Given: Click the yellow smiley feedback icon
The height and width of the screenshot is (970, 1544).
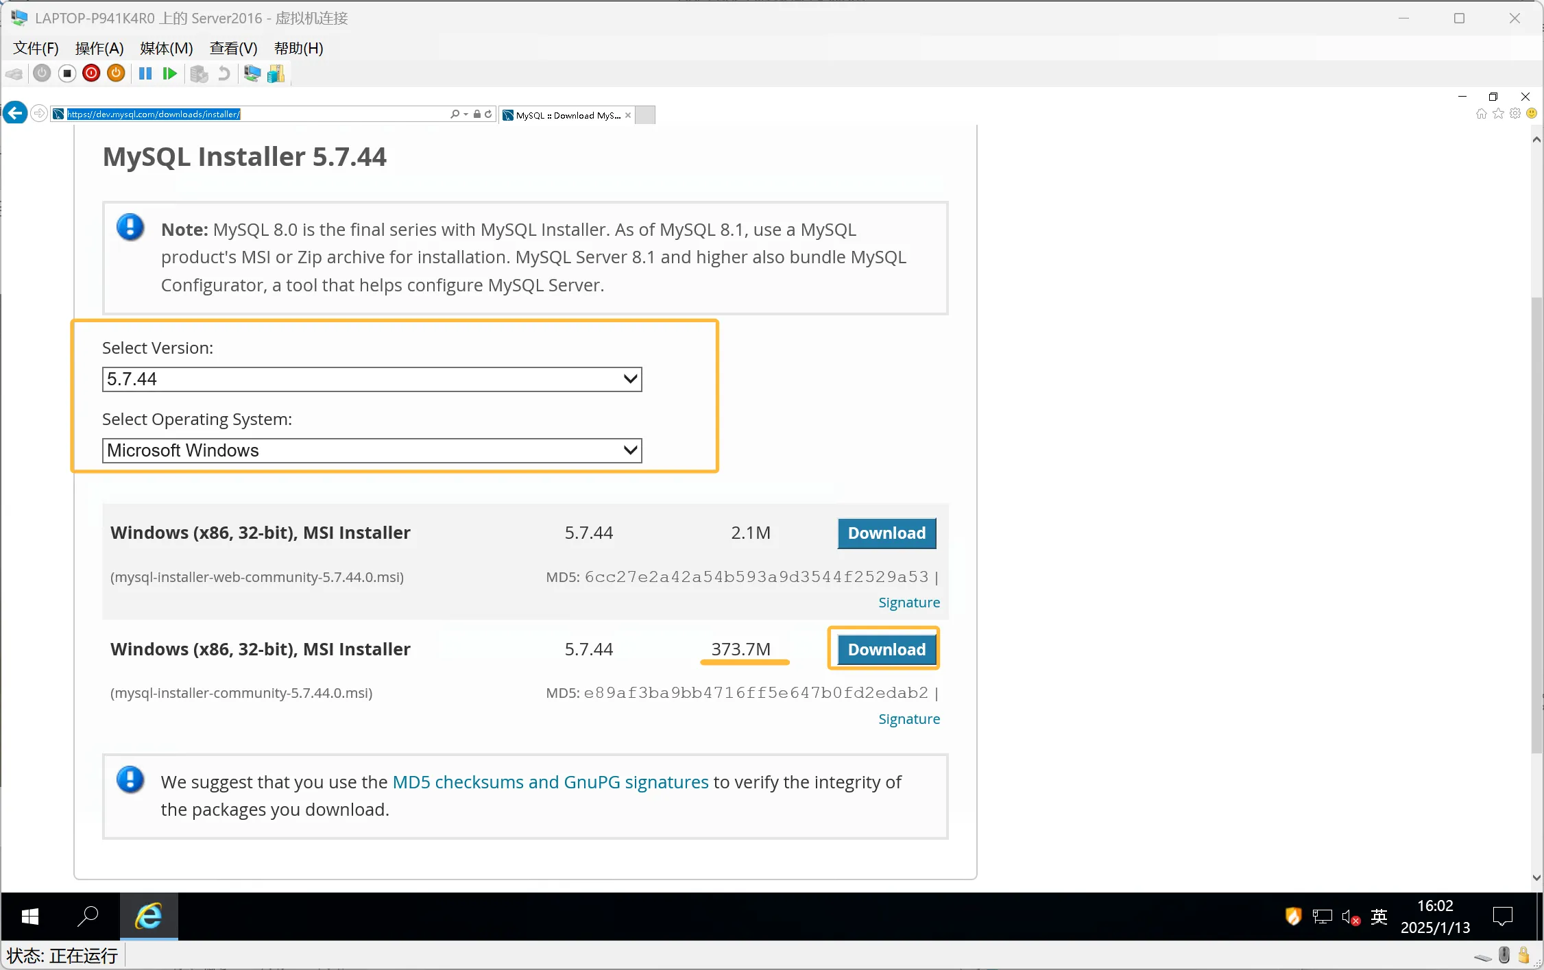Looking at the screenshot, I should 1532,114.
